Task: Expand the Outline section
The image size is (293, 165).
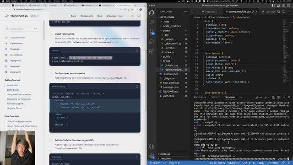Action: point(174,154)
